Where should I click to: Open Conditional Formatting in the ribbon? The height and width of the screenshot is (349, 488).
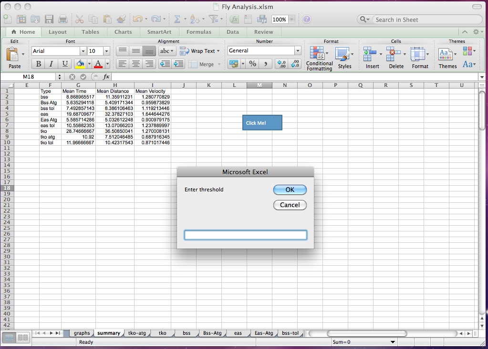click(x=319, y=59)
